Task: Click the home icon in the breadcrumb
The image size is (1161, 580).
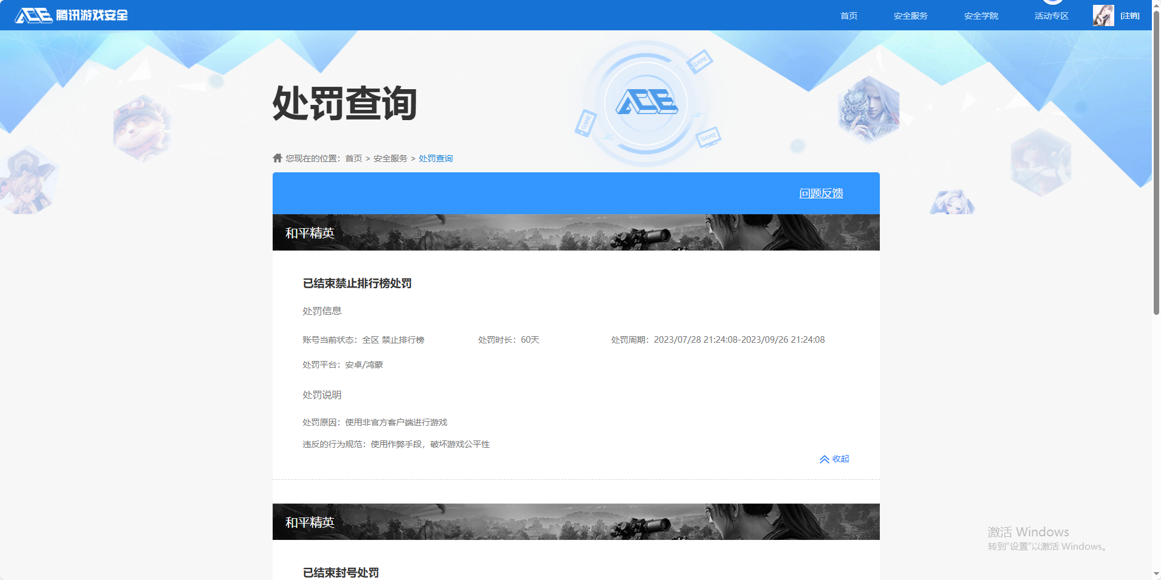Action: 276,157
